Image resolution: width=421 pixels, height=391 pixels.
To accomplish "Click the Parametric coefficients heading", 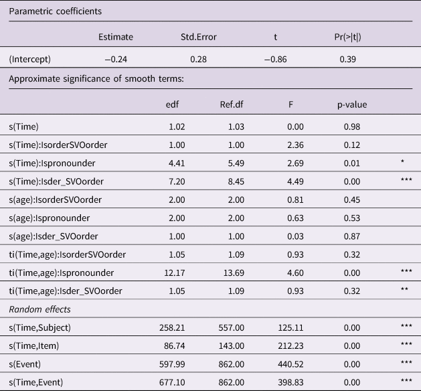I will [56, 11].
